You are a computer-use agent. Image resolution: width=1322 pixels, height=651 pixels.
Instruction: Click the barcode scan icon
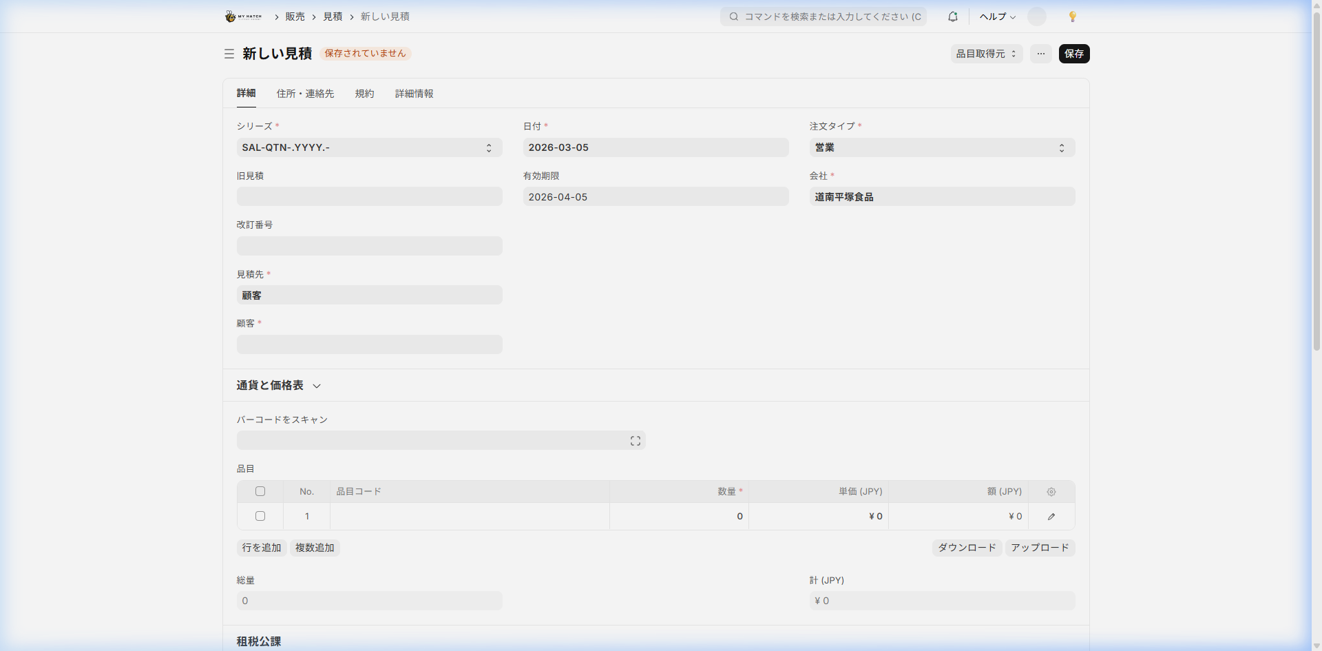(x=635, y=441)
